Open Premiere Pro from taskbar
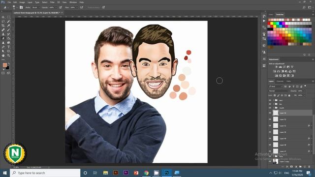The height and width of the screenshot is (177, 315). click(x=126, y=173)
